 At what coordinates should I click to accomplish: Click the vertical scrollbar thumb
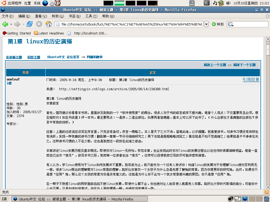coord(268,50)
